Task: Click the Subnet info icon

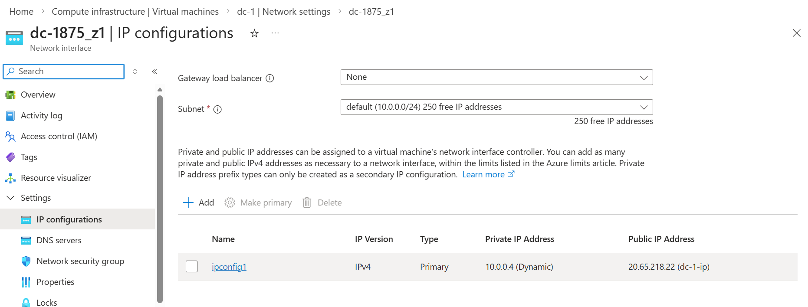Action: click(x=218, y=110)
